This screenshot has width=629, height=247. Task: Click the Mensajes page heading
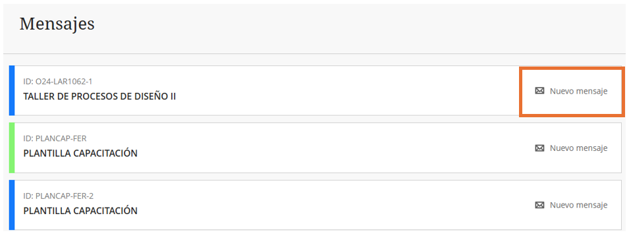pyautogui.click(x=57, y=24)
